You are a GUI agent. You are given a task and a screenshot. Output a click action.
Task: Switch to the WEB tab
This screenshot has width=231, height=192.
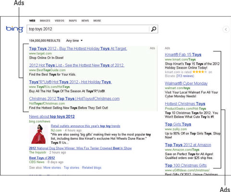(x=32, y=21)
